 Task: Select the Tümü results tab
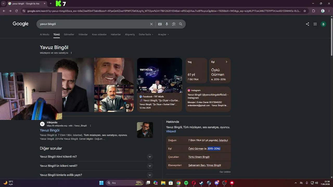click(x=56, y=35)
